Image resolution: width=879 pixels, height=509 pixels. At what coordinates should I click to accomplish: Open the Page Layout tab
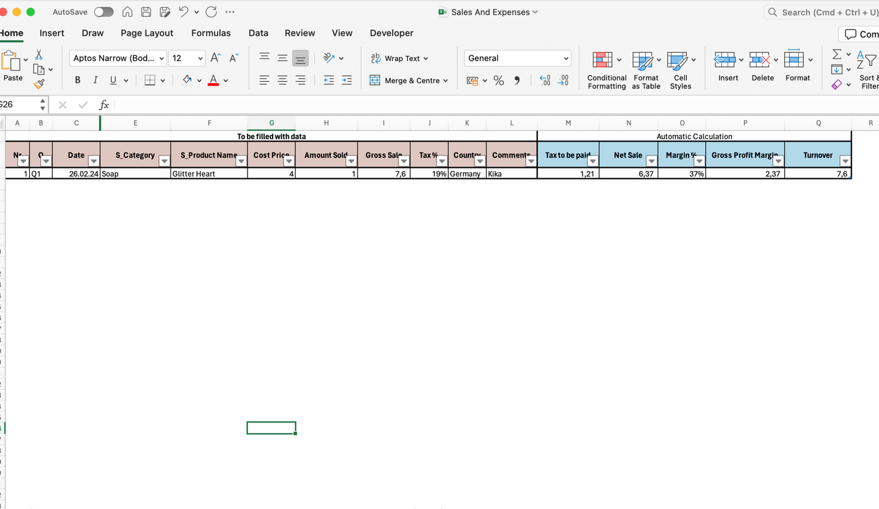(x=147, y=33)
